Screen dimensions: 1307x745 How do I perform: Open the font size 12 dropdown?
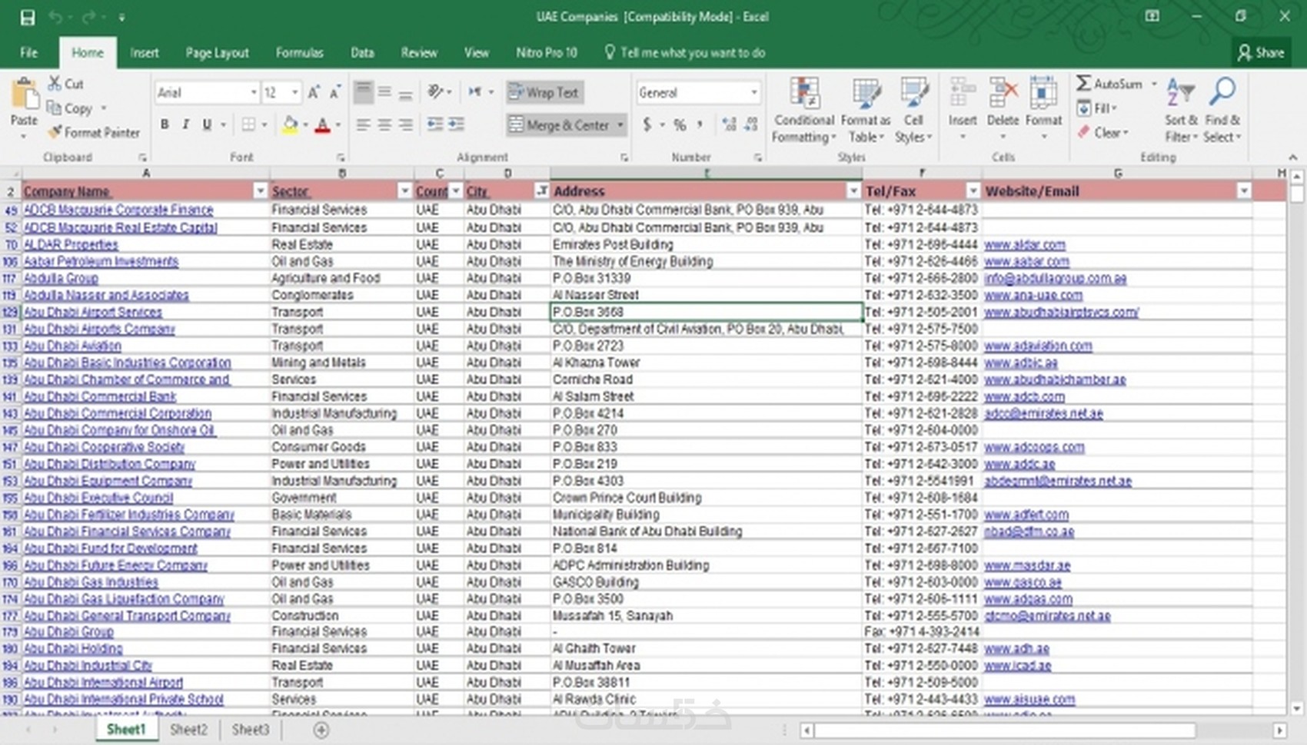coord(295,93)
